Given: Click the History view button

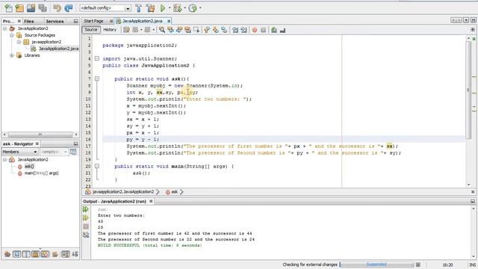Looking at the screenshot, I should pos(110,30).
